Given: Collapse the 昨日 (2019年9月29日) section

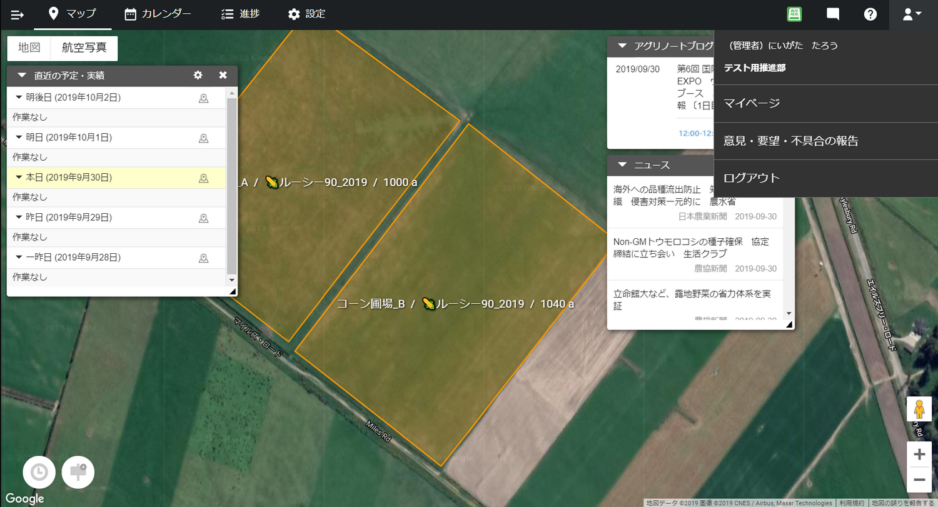Looking at the screenshot, I should (19, 218).
